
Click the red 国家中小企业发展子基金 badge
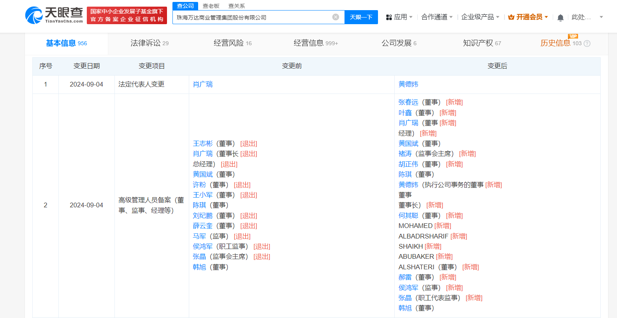coord(127,15)
